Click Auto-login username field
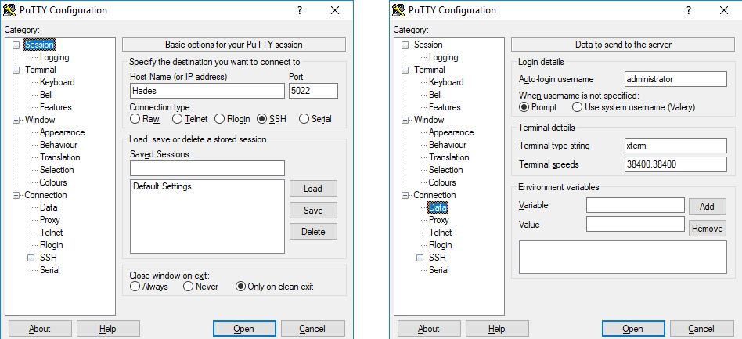 [675, 79]
